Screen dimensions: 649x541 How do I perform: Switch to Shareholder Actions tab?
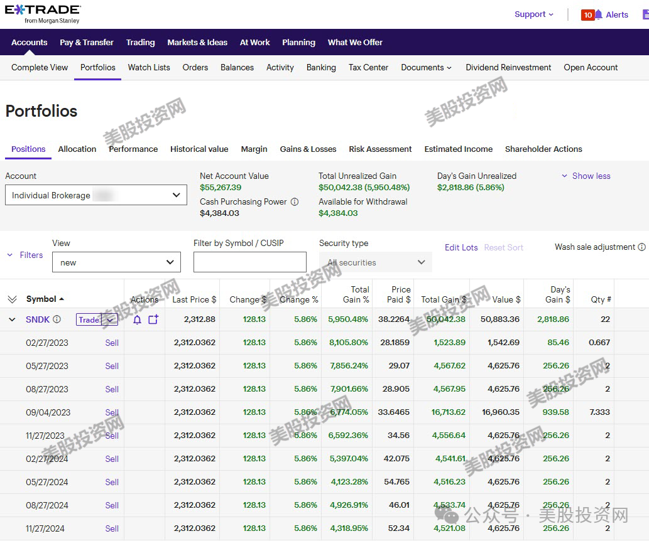[x=543, y=149]
